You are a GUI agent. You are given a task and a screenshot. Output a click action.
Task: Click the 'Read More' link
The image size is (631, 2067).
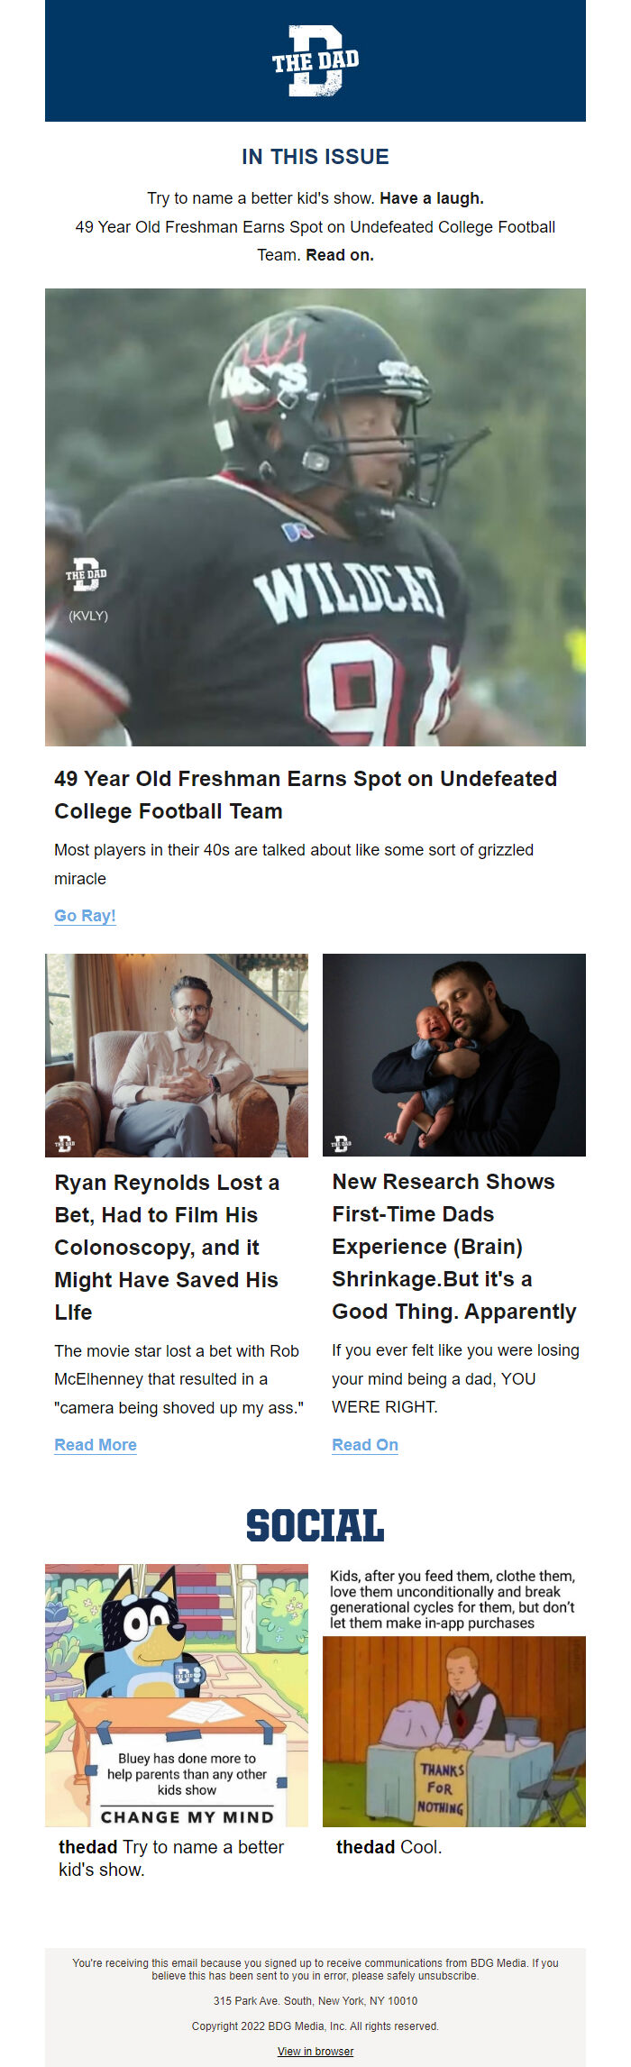click(96, 1444)
